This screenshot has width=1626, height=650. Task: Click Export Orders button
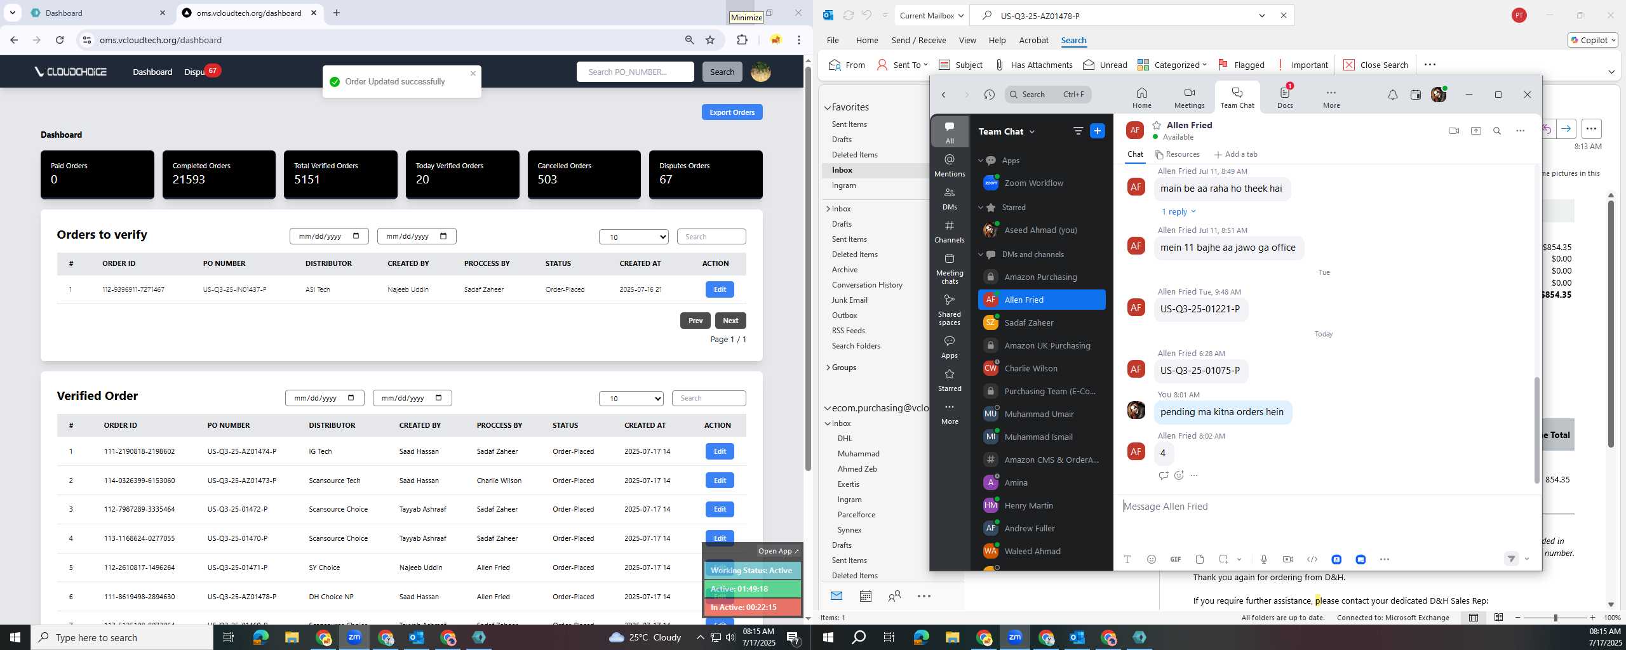[732, 112]
